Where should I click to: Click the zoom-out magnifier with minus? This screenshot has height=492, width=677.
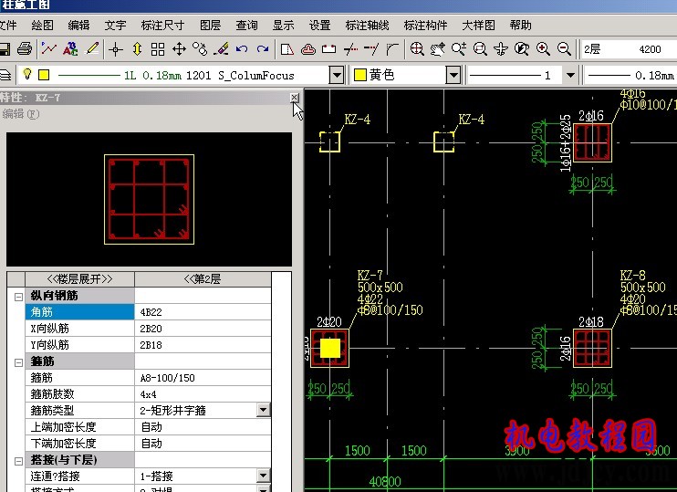click(564, 48)
